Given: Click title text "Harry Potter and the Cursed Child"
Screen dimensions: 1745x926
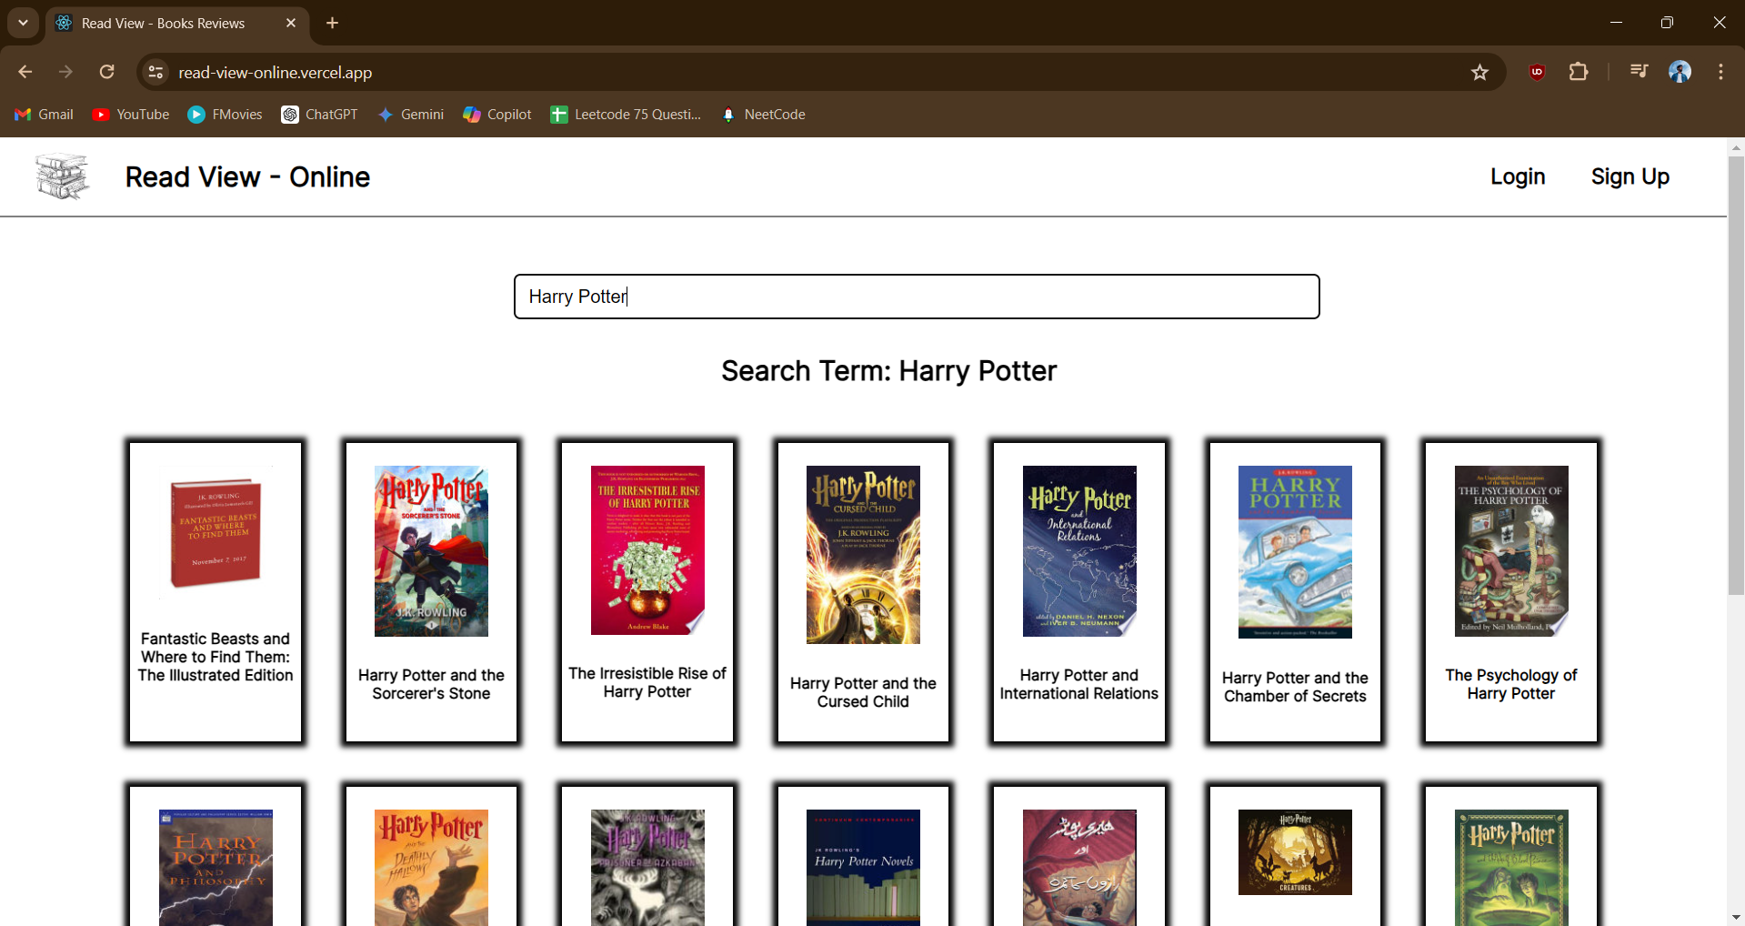Looking at the screenshot, I should tap(863, 692).
